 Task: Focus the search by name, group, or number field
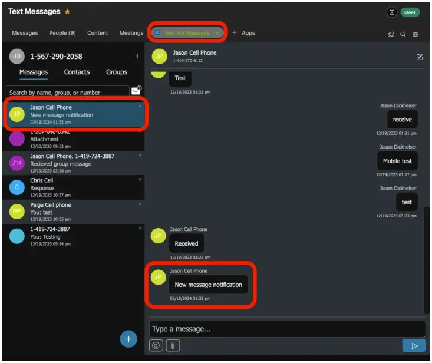pos(67,93)
